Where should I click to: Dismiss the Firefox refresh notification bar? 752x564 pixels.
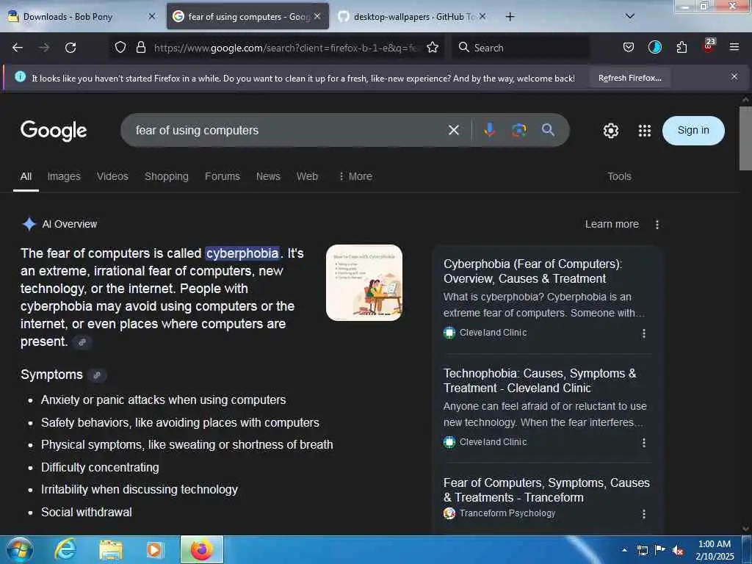coord(734,76)
